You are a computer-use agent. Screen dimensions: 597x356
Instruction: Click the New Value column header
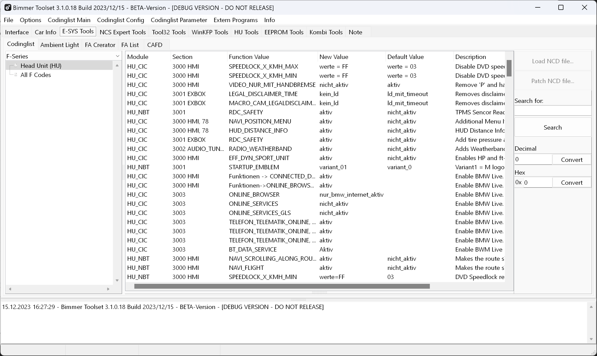352,57
